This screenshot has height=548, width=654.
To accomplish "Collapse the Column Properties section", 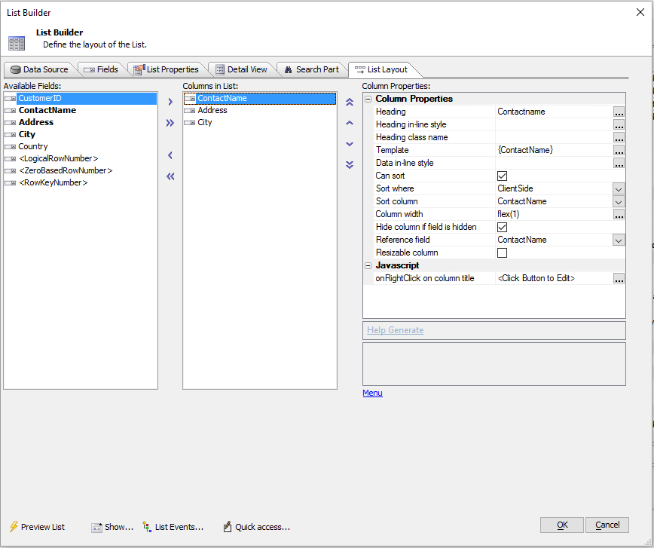I will (x=368, y=99).
